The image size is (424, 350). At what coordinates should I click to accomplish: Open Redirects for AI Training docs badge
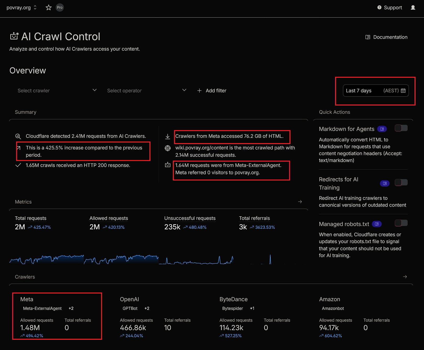pos(385,184)
